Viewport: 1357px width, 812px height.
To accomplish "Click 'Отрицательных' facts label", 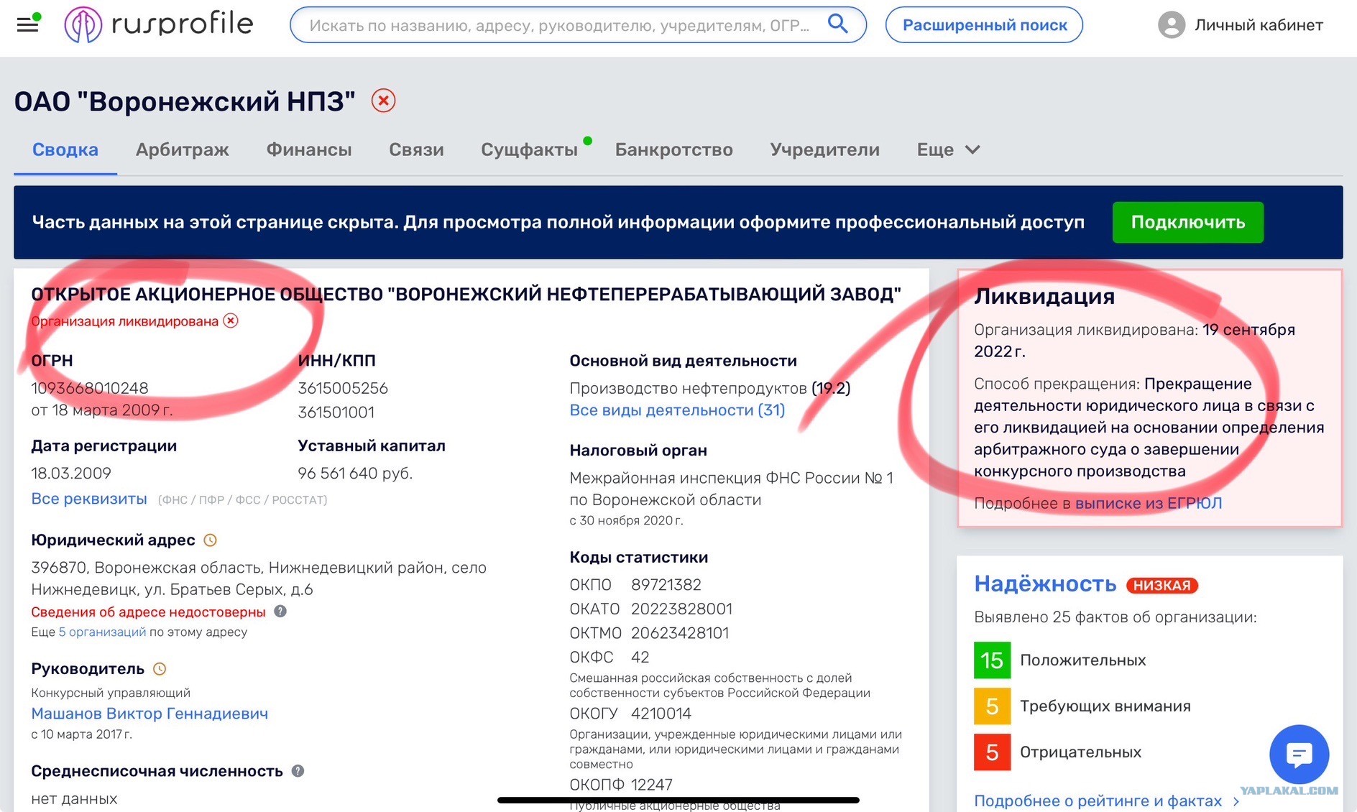I will 1080,752.
